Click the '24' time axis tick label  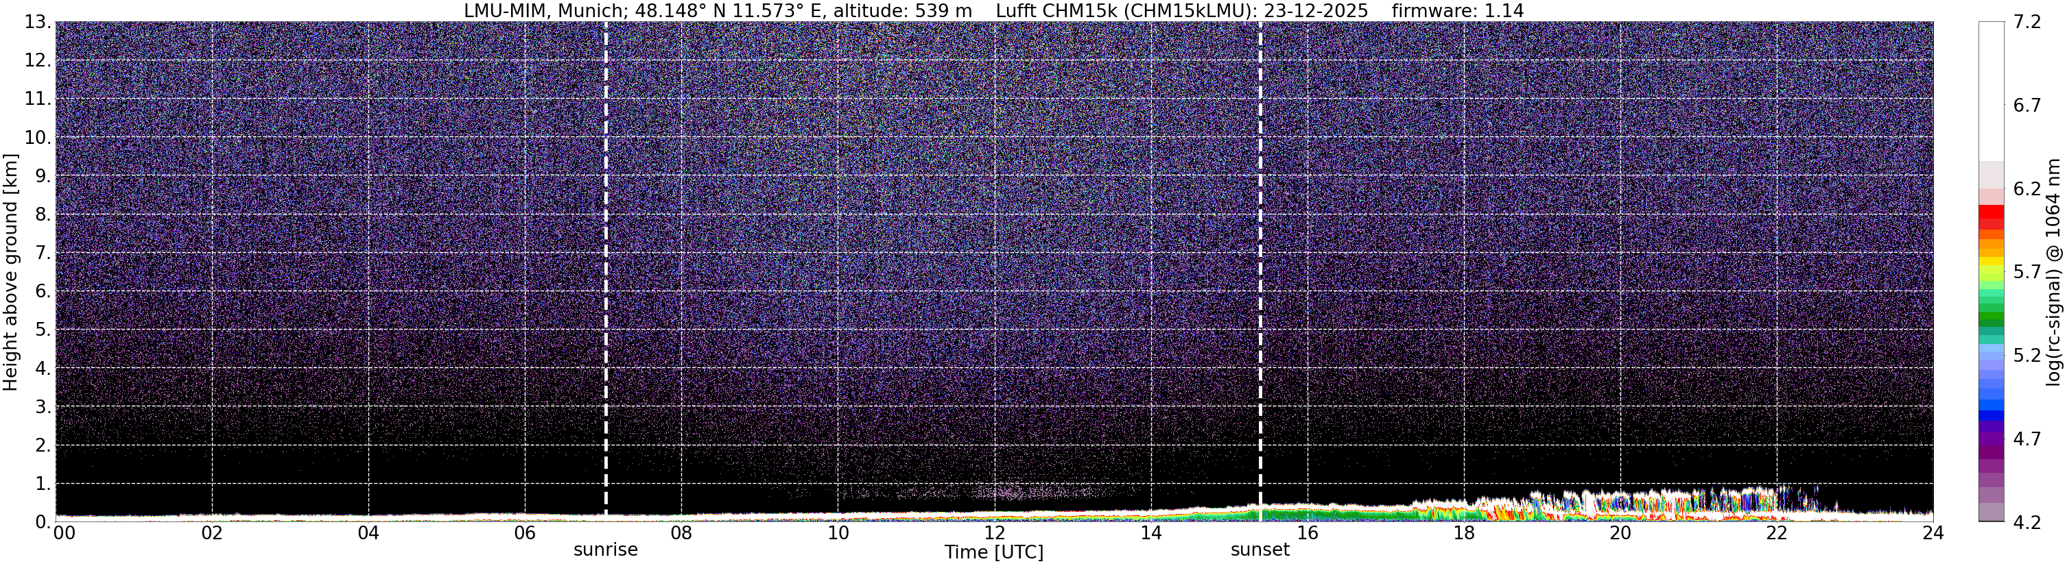pyautogui.click(x=1933, y=533)
